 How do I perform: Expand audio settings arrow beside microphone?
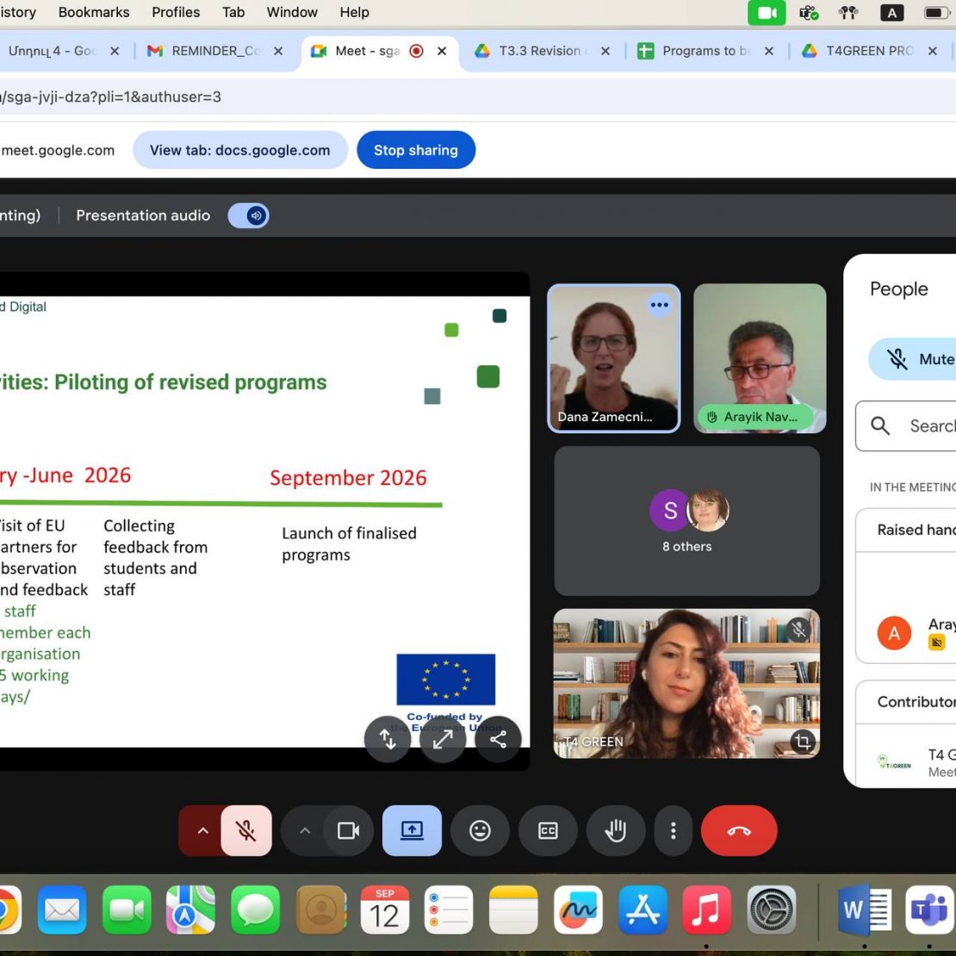tap(202, 830)
